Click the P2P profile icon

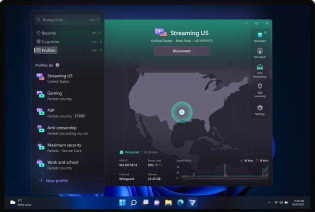(x=40, y=111)
